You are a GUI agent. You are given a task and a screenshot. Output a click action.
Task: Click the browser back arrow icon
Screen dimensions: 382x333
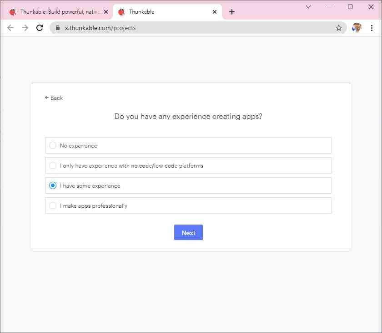click(10, 28)
